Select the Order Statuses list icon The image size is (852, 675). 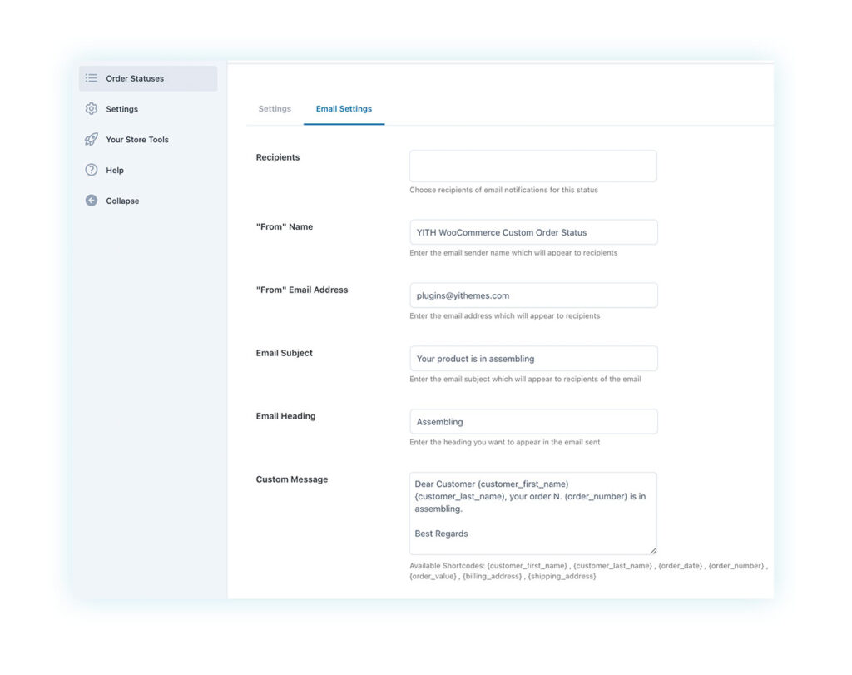(92, 78)
